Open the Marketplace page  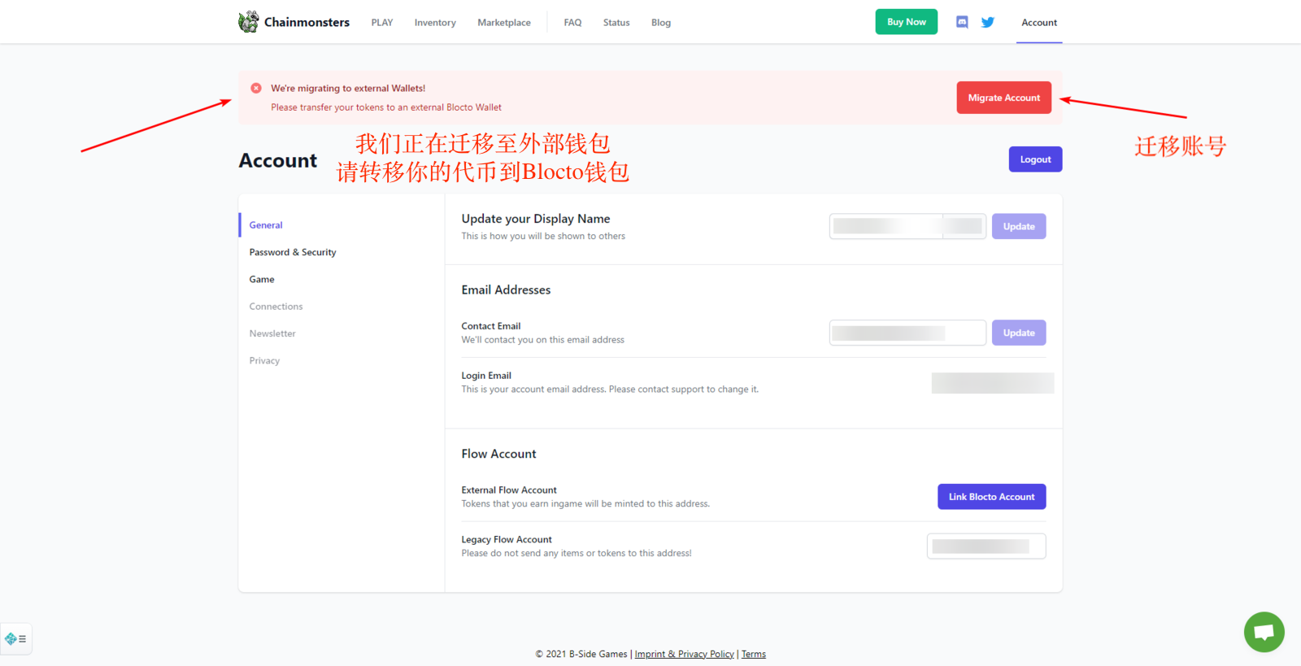504,23
